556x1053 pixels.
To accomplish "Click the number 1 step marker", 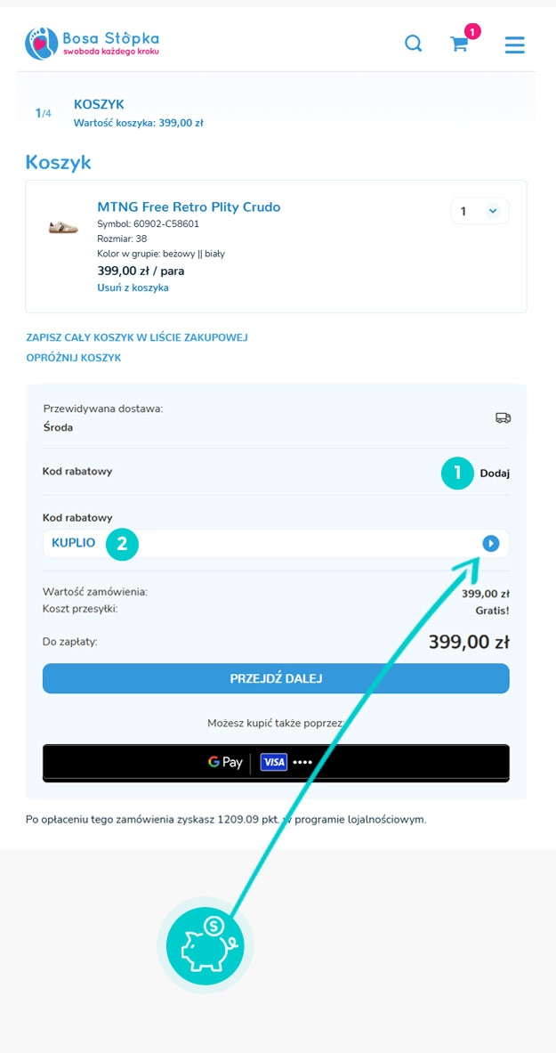I will click(457, 473).
